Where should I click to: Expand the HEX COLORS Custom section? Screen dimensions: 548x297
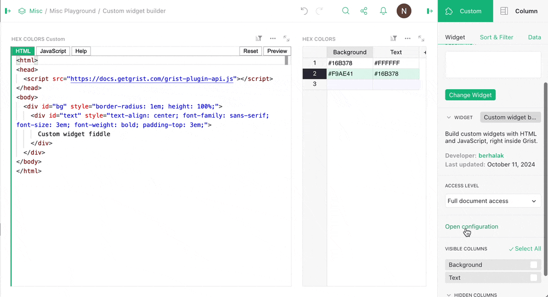click(x=286, y=38)
